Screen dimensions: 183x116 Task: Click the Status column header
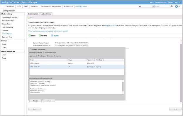click(77, 60)
